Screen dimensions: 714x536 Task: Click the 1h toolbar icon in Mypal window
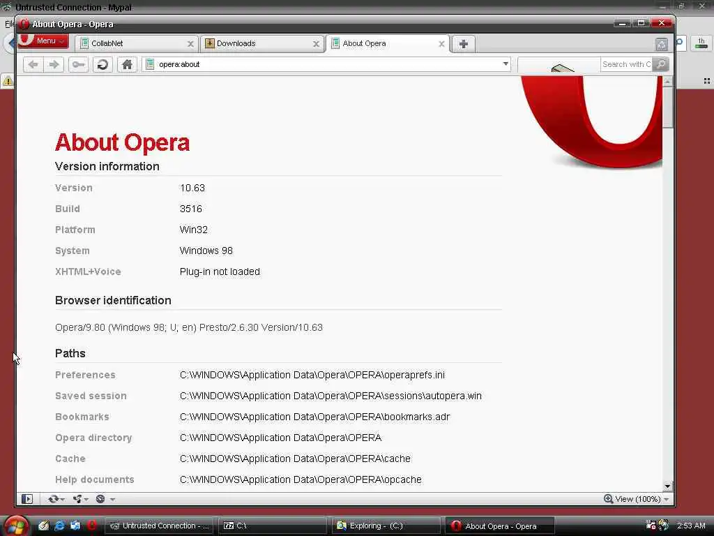(x=701, y=43)
